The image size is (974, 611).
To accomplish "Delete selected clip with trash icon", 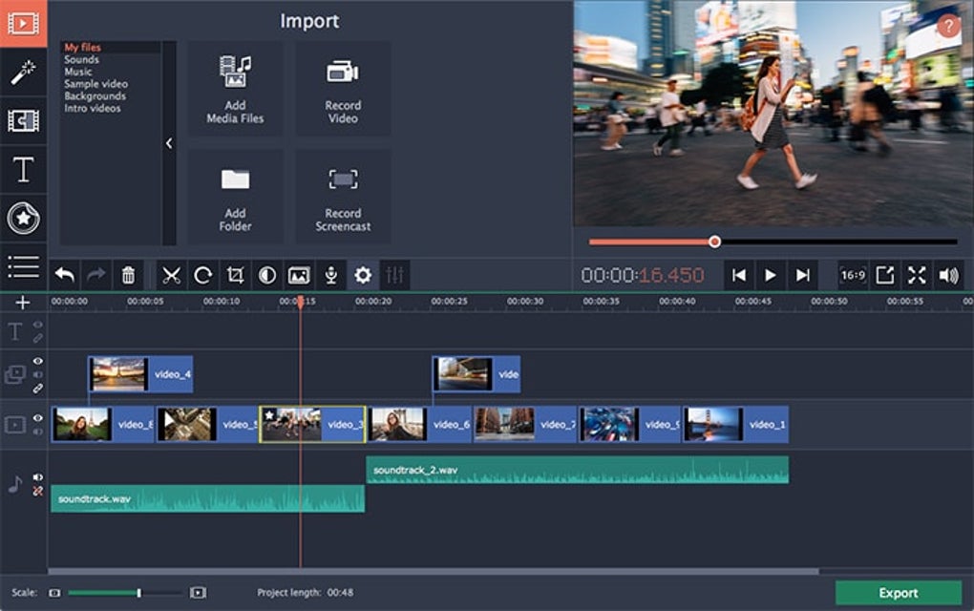I will click(128, 276).
